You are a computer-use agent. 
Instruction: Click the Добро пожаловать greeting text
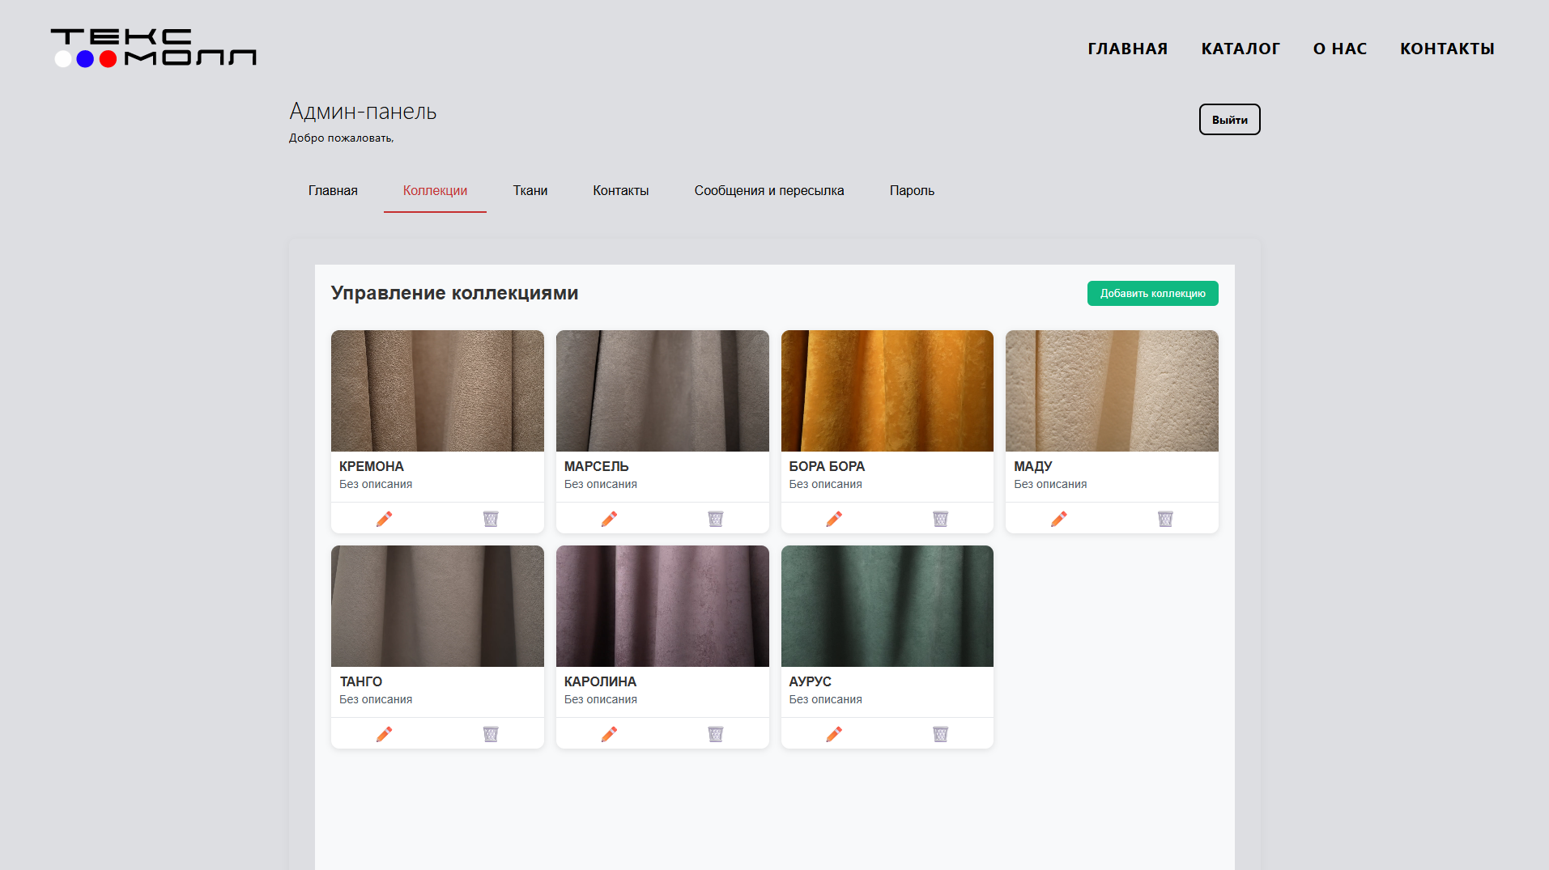coord(342,138)
